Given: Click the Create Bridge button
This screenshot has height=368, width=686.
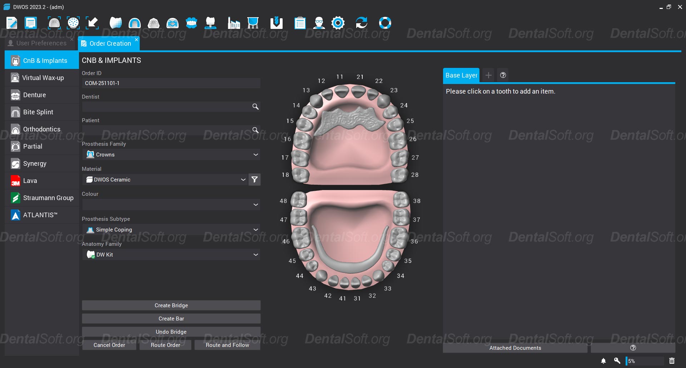Looking at the screenshot, I should click(x=171, y=305).
